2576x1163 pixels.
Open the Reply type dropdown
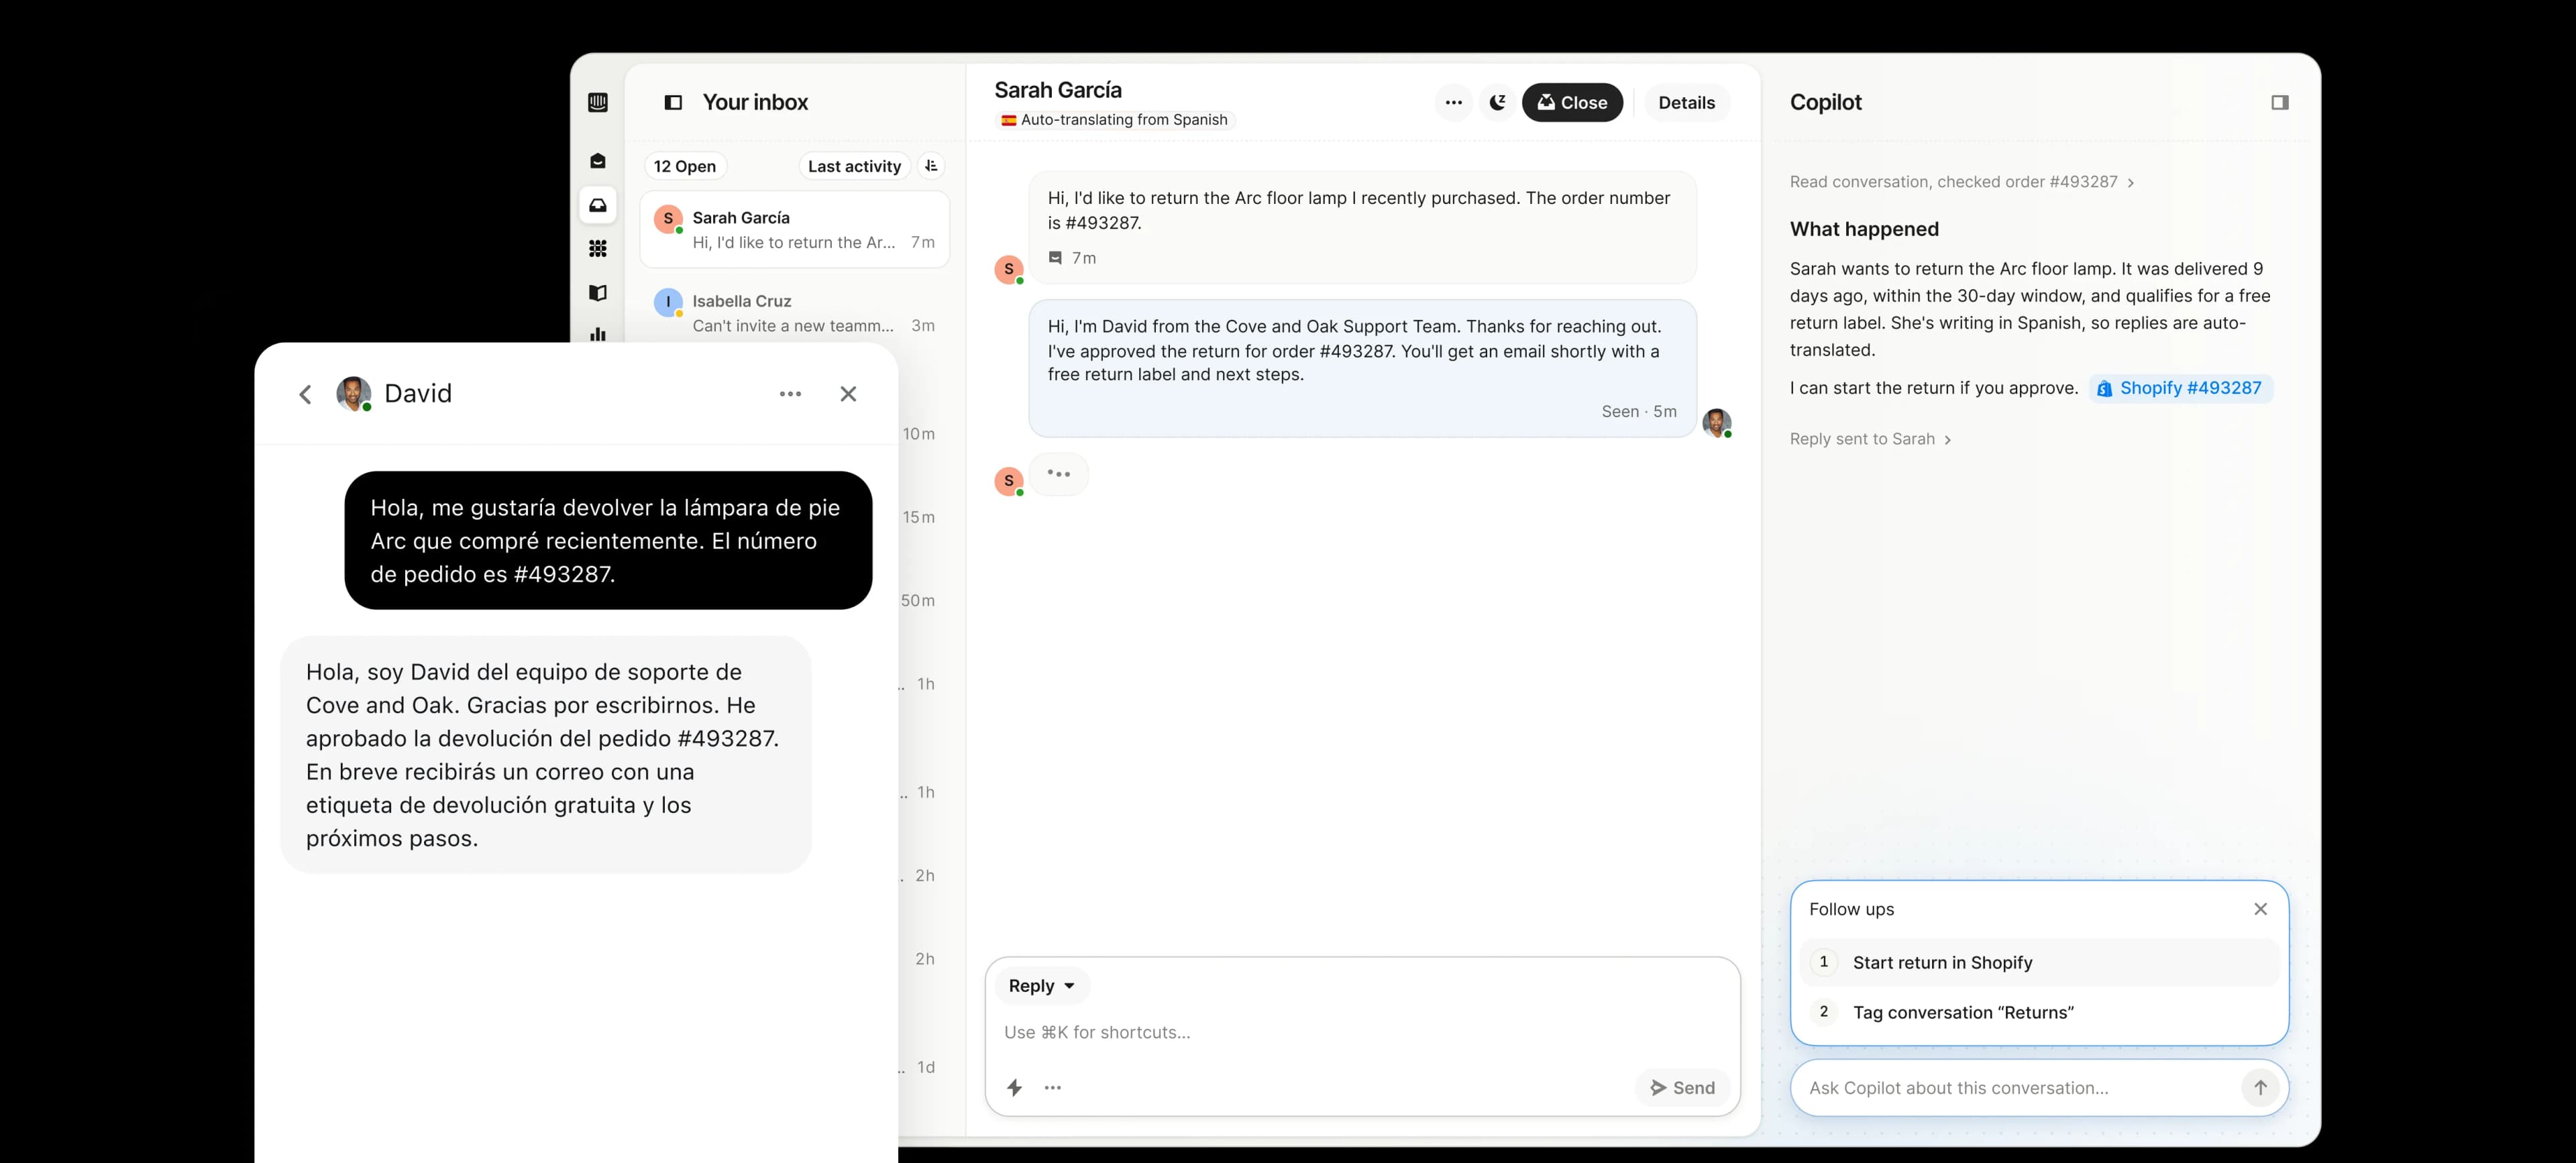click(1041, 986)
